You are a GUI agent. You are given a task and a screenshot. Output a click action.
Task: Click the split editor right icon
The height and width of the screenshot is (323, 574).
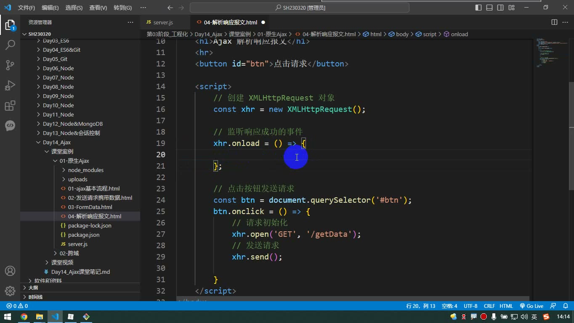tap(554, 22)
